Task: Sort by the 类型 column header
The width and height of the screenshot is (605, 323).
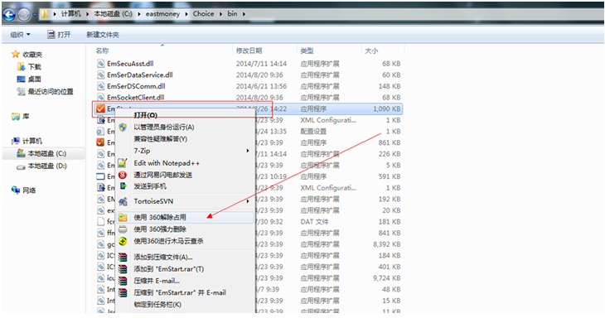Action: tap(307, 51)
